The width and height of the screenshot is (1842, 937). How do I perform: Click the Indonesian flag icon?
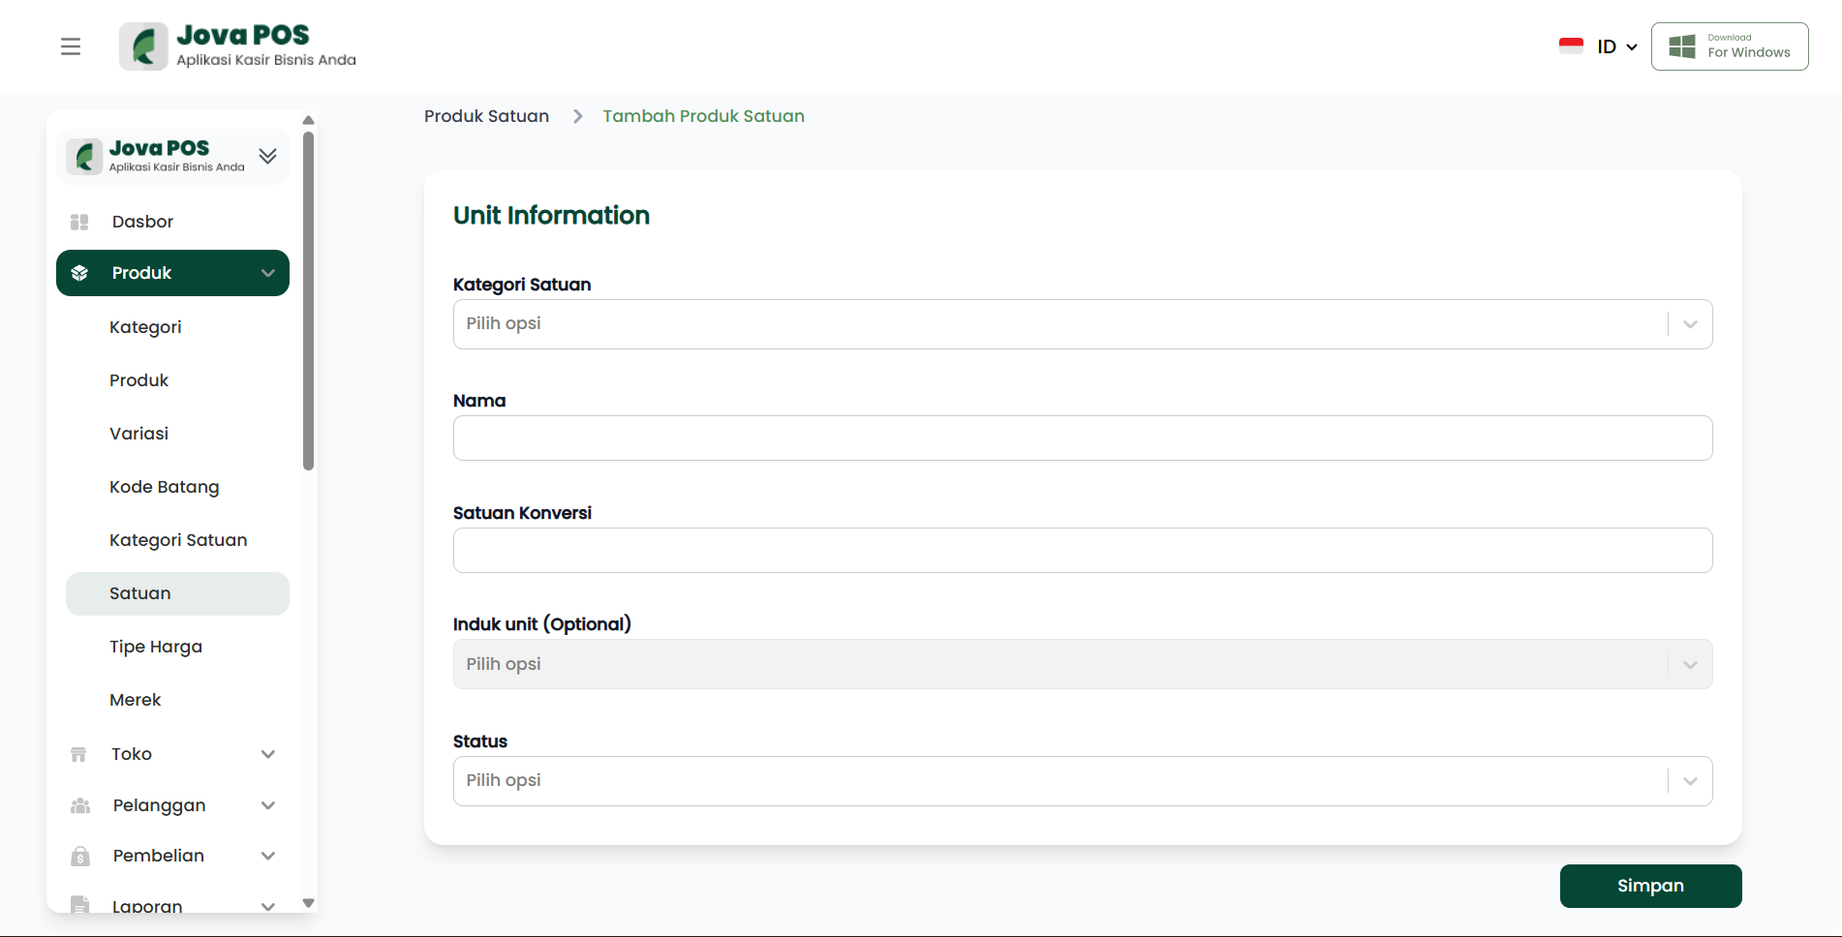[x=1571, y=46]
